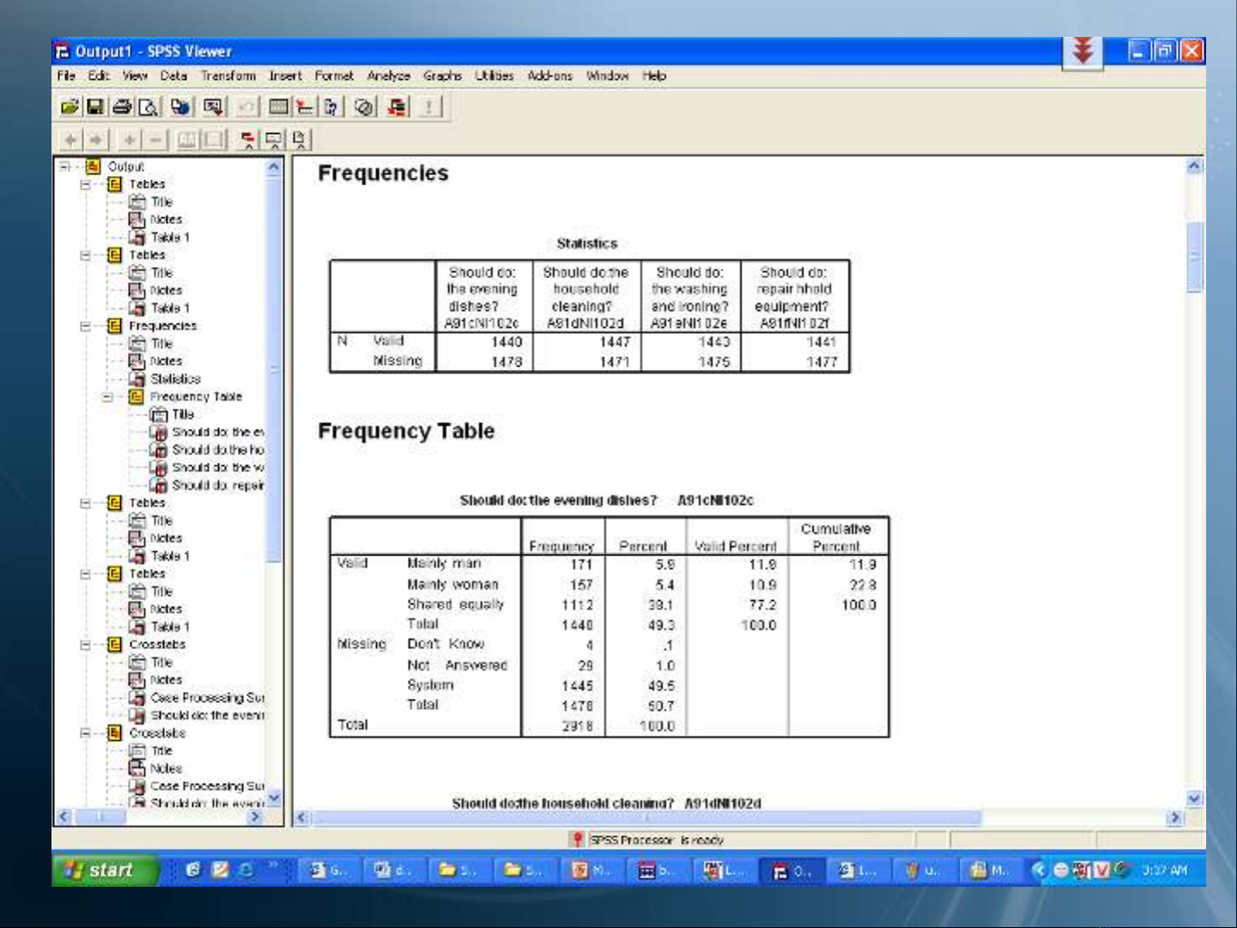1237x928 pixels.
Task: Open the Analyze menu
Action: pos(388,76)
